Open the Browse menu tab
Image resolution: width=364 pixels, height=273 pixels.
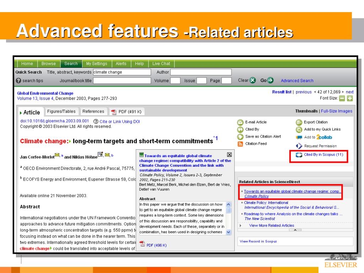[x=48, y=64]
